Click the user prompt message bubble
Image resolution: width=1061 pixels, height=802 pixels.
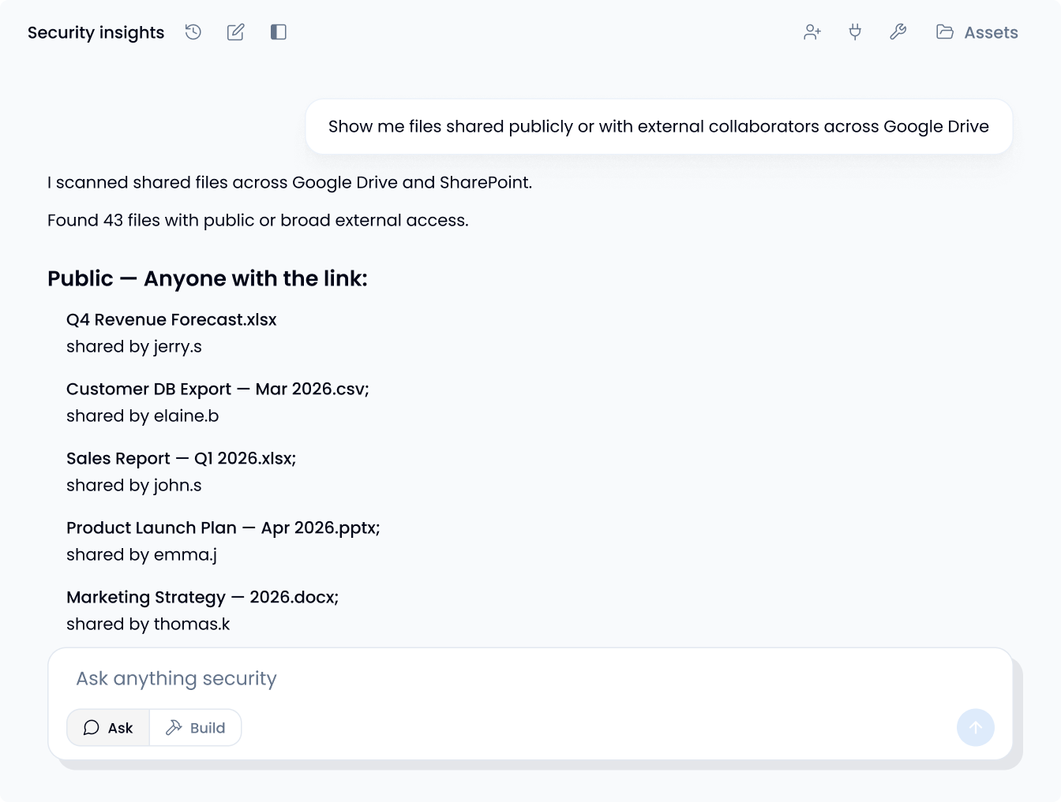[658, 127]
